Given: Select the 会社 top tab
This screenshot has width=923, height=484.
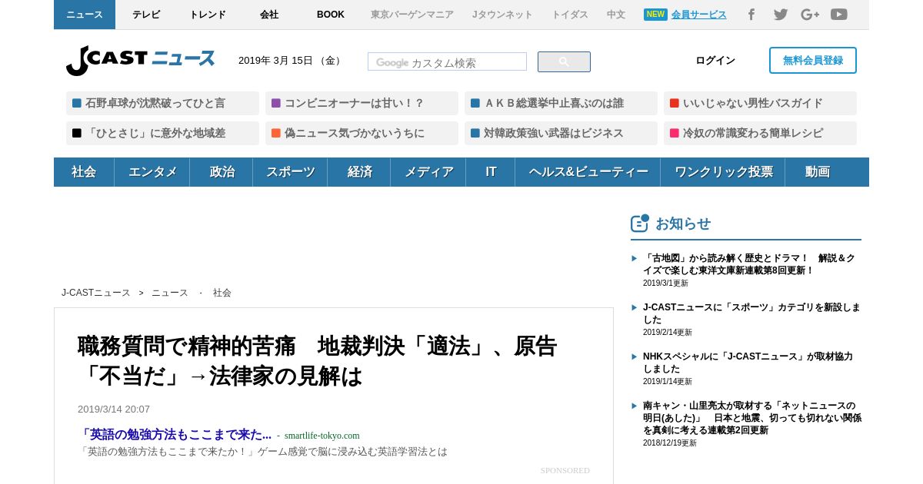Looking at the screenshot, I should coord(269,15).
